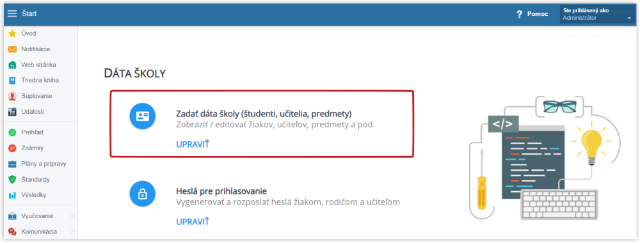Screen dimensions: 640x243
Task: Expand the Komunikácia submenu arrow
Action: [72, 231]
